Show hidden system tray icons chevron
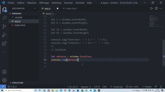 (x=142, y=90)
